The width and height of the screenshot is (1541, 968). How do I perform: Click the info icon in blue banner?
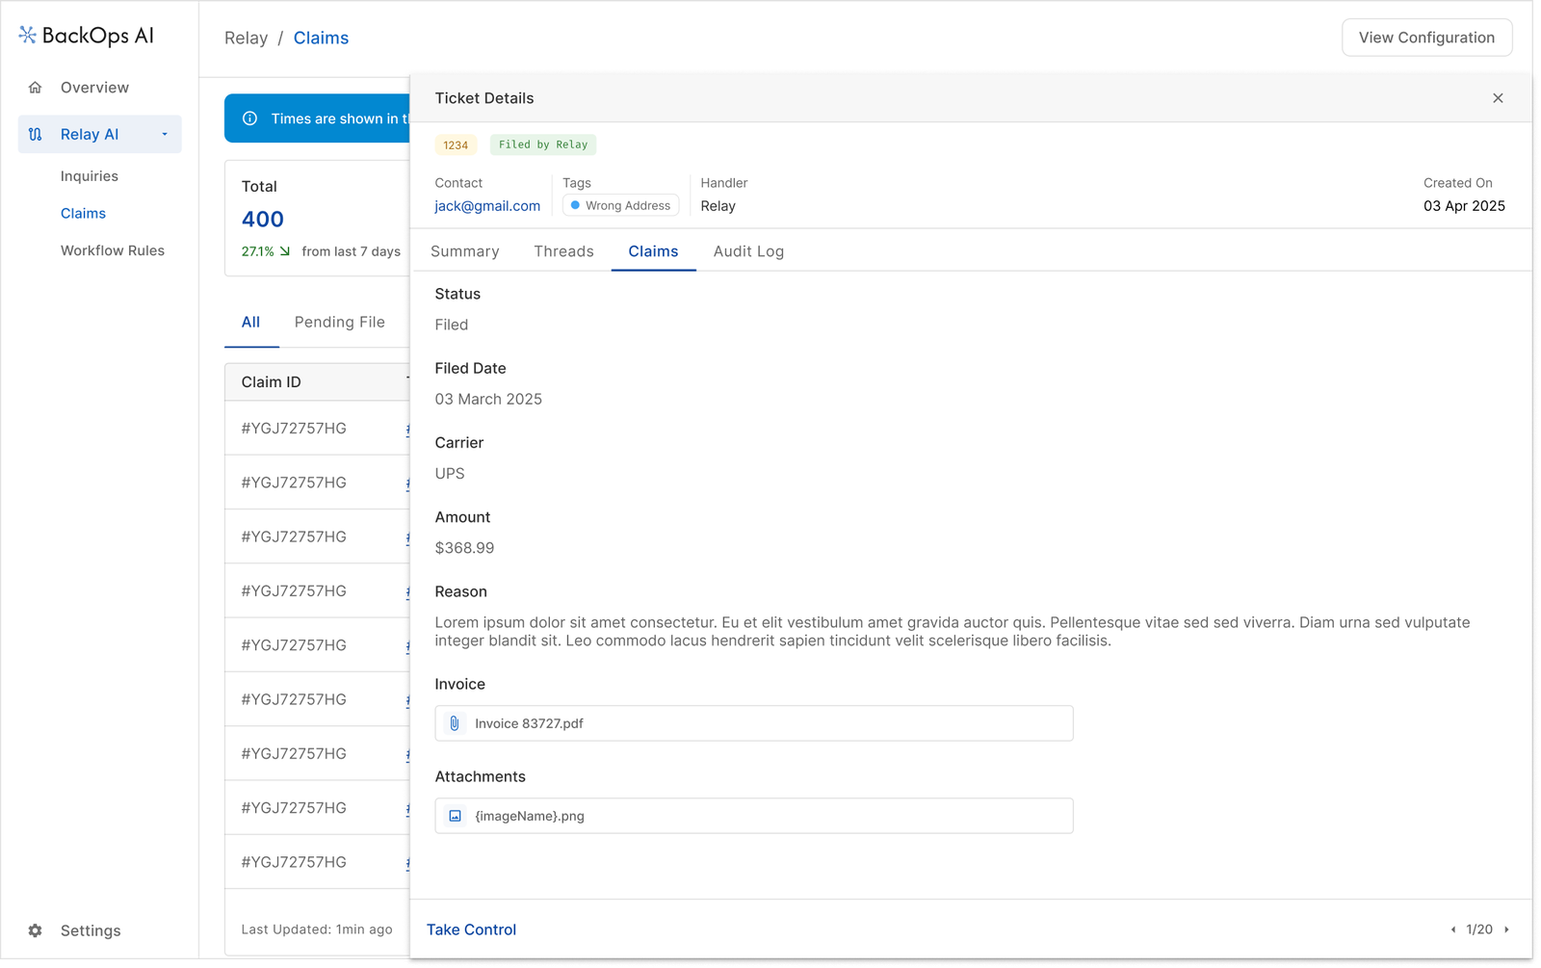point(250,118)
